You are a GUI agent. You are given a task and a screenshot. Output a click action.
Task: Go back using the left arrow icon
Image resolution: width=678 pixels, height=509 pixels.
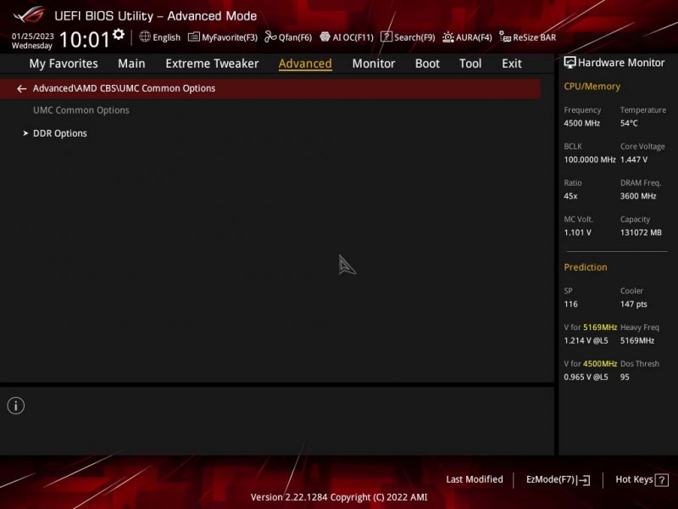click(22, 89)
